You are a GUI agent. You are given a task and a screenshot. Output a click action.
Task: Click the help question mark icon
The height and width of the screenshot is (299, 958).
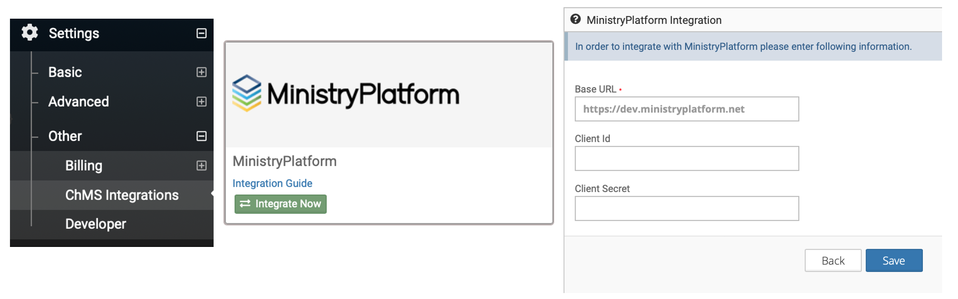575,19
